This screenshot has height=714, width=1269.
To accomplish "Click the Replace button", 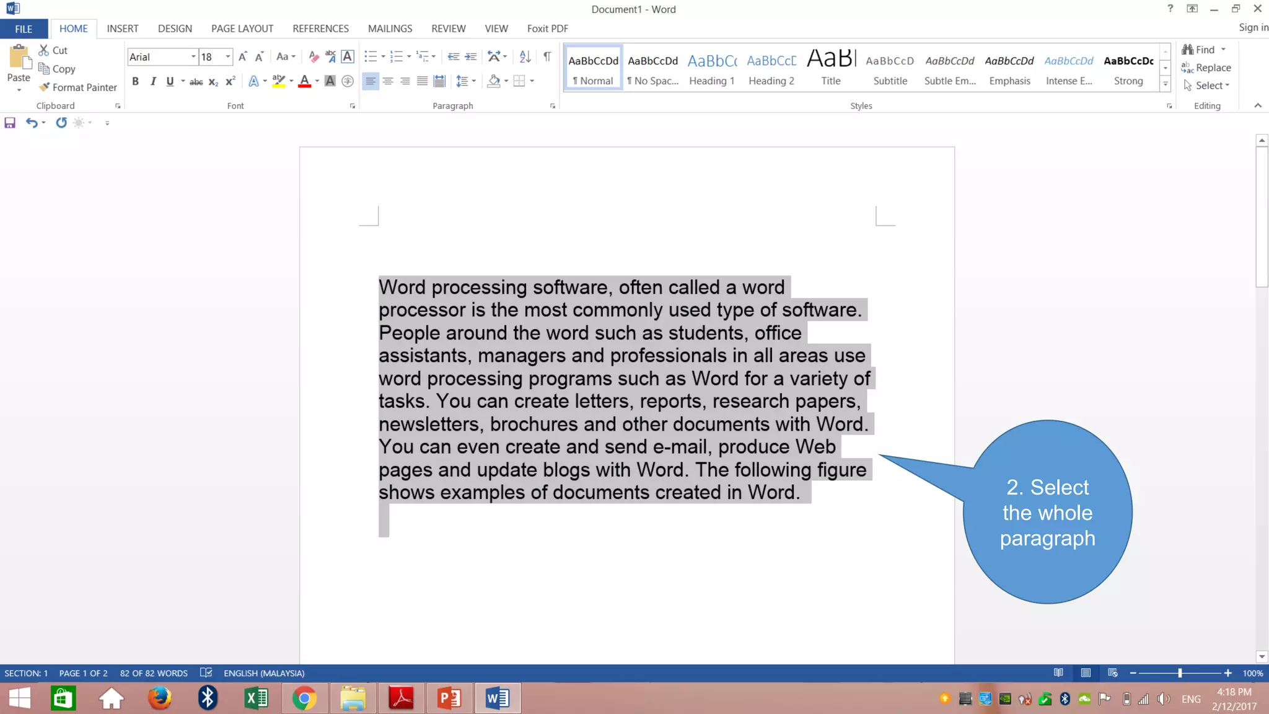I will [x=1206, y=68].
